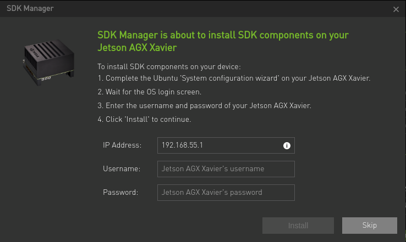406x242 pixels.
Task: Click the info icon in IP Address field
Action: click(286, 145)
